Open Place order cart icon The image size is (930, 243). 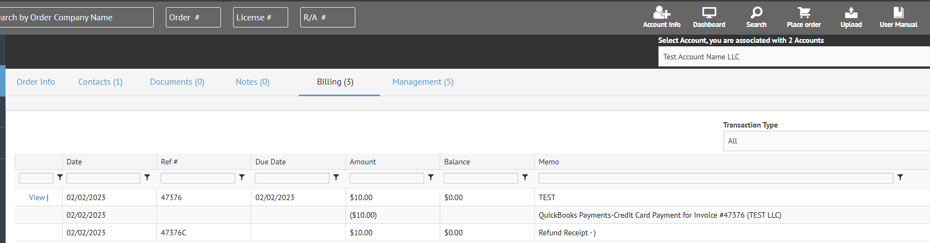click(804, 17)
